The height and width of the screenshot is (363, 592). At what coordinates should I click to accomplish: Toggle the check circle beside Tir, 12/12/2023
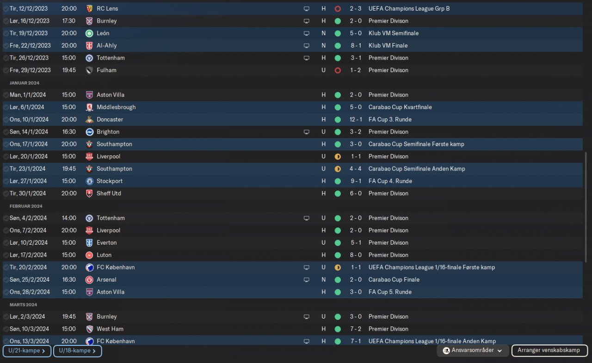coord(6,8)
